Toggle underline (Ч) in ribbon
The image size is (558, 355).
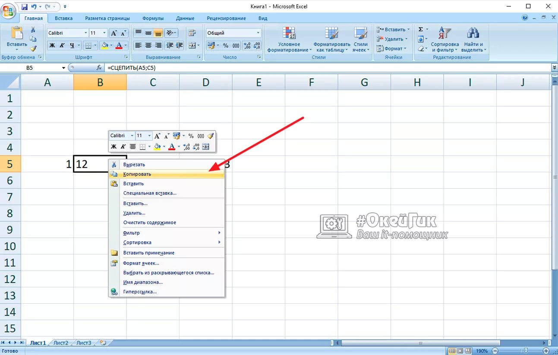72,45
